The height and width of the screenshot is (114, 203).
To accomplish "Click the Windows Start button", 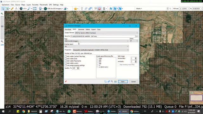I will point(3,111).
